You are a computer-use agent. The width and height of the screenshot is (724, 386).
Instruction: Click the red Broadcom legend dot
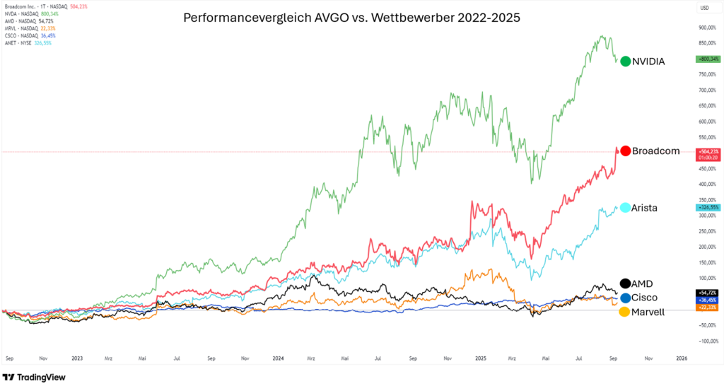(x=625, y=151)
